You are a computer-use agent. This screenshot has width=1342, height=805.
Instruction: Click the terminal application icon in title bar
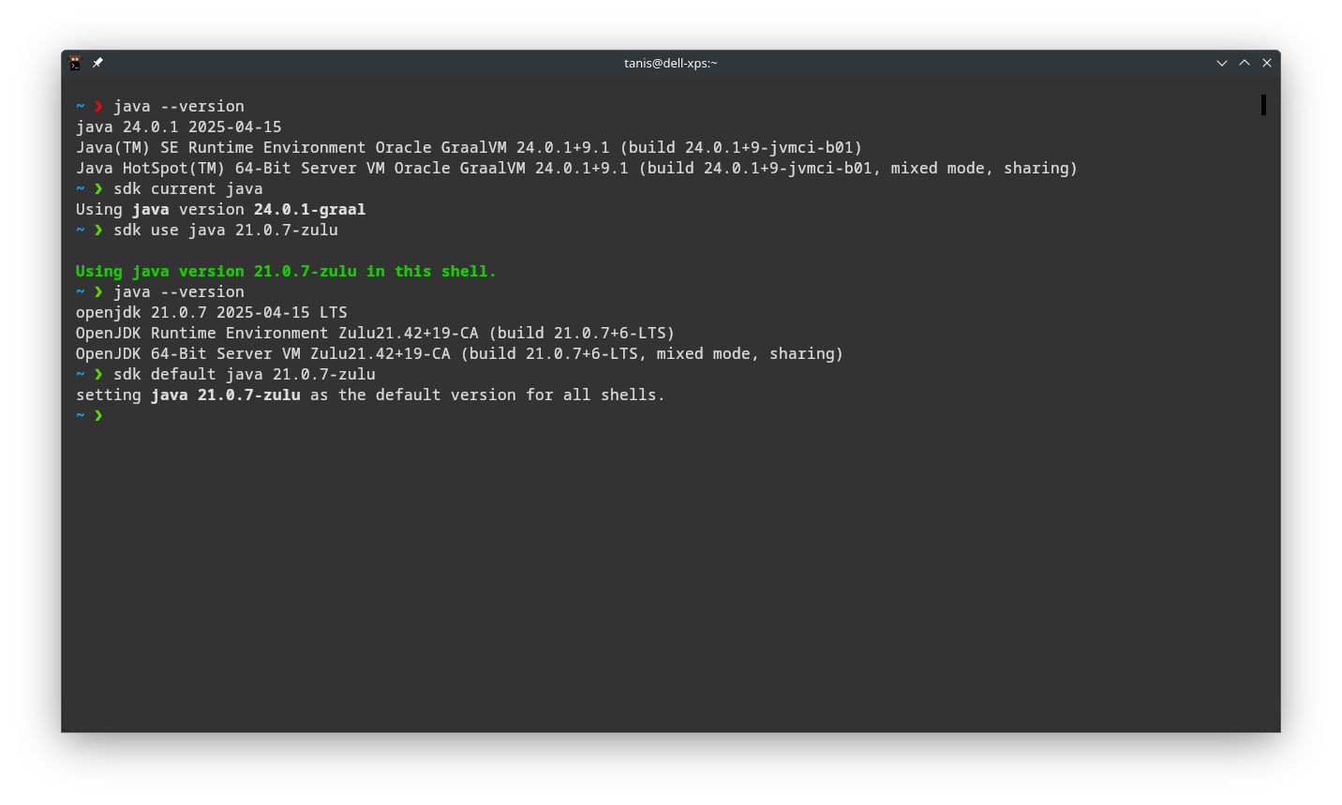[x=75, y=63]
